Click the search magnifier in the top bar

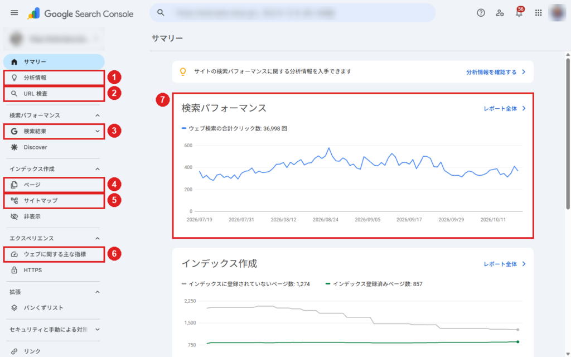[x=161, y=13]
